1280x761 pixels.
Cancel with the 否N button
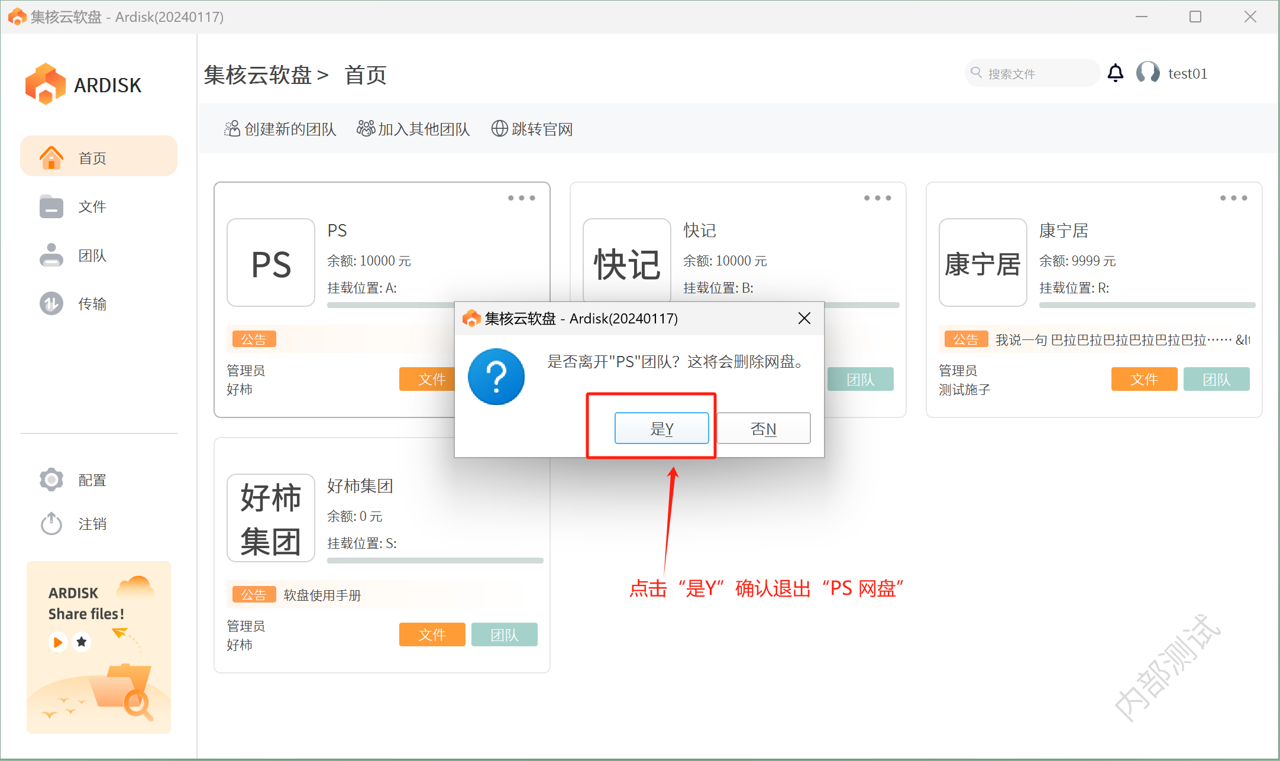[x=763, y=428]
